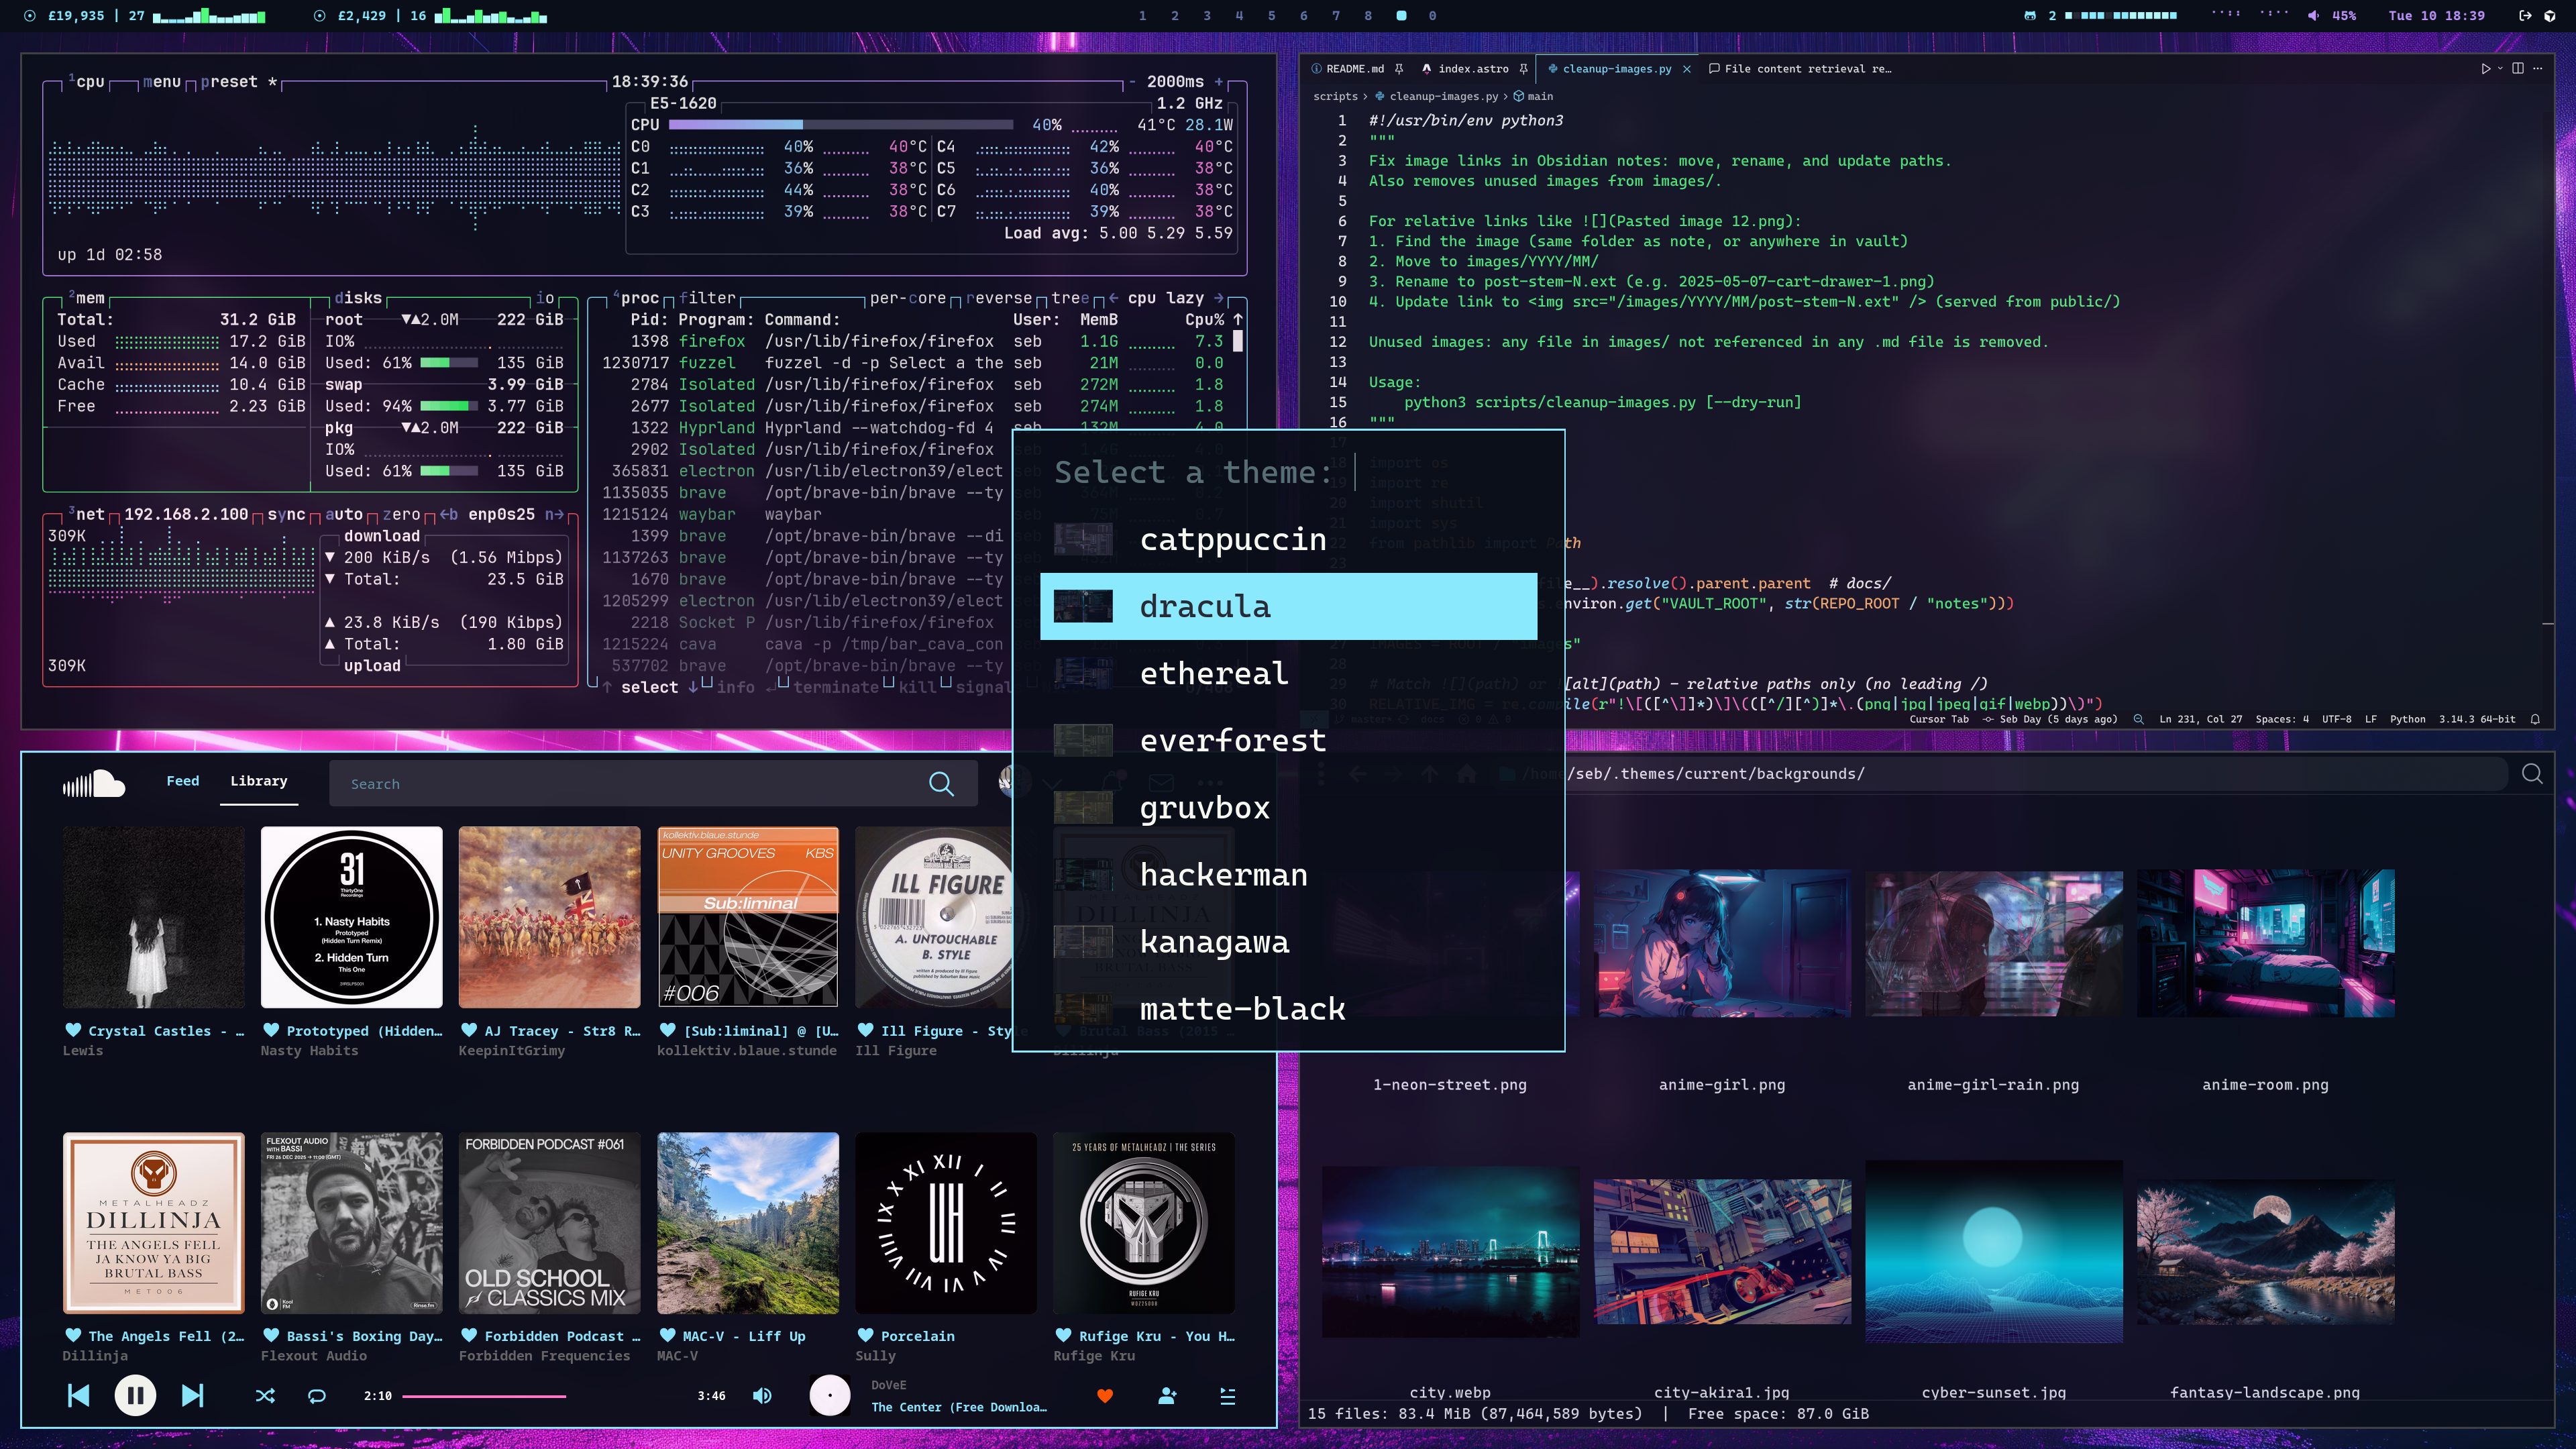
Task: Expand the Run Python file dropdown arrow
Action: (2500, 68)
